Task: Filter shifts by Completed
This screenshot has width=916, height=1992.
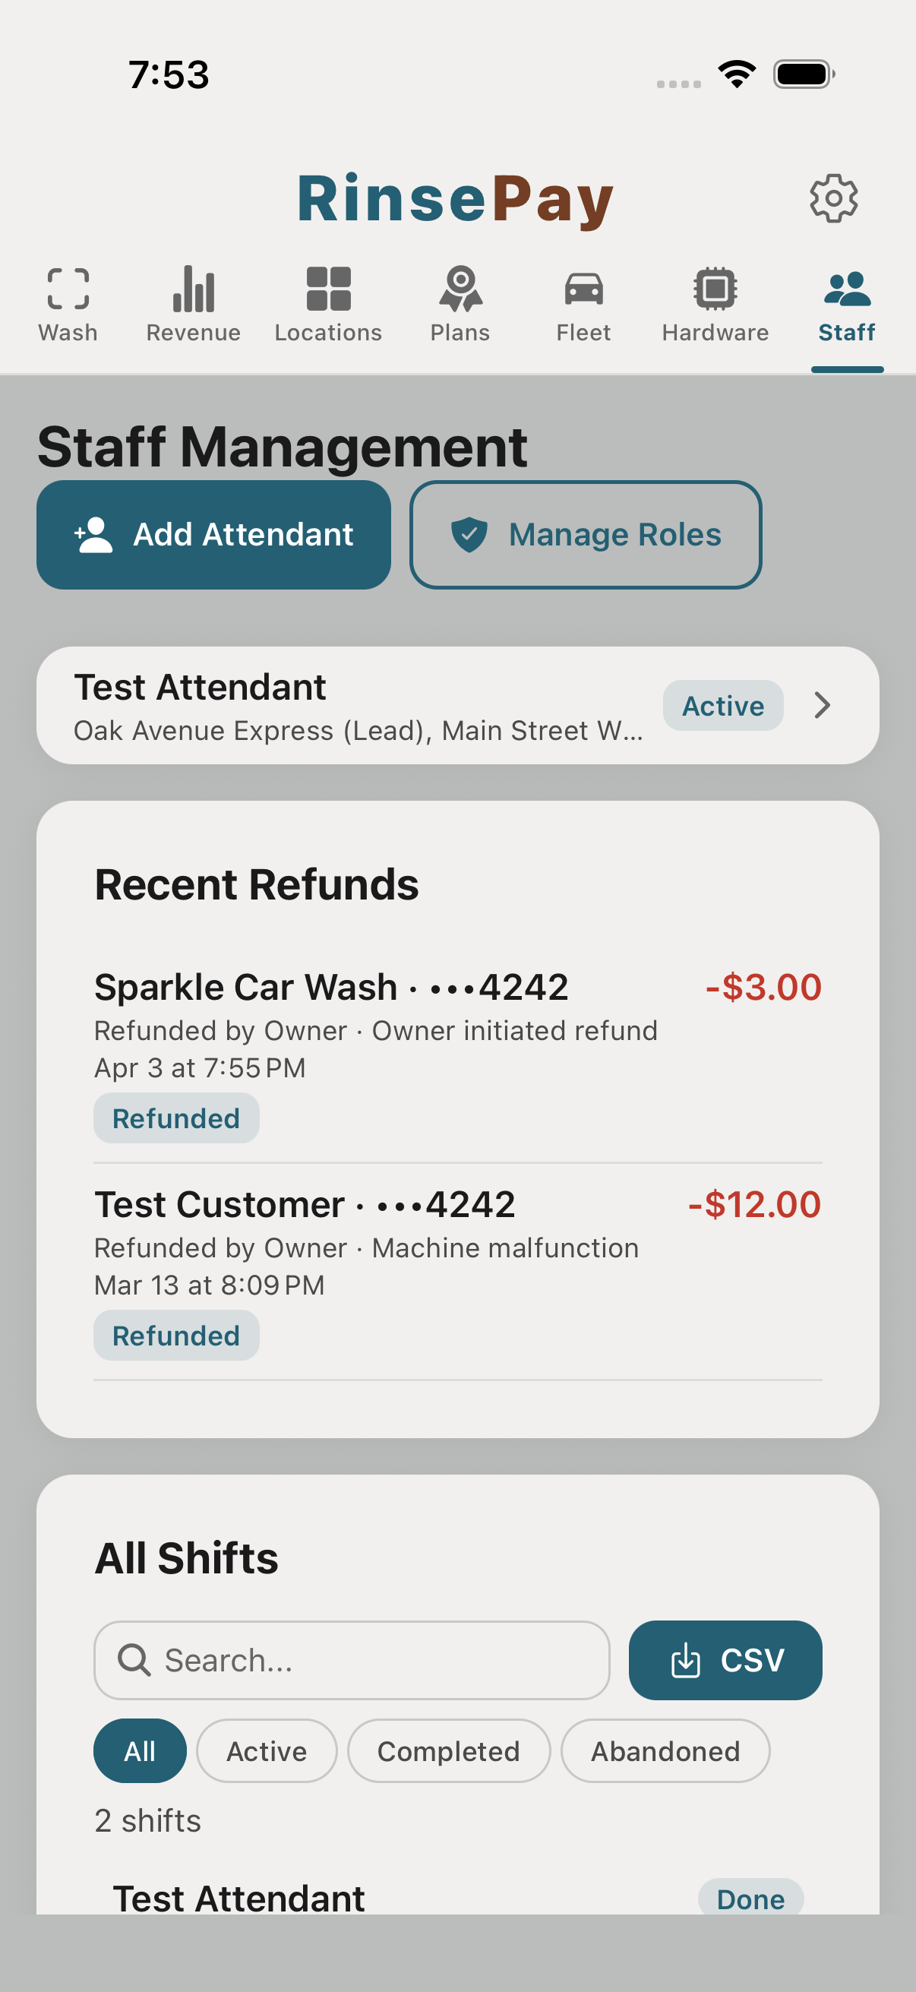Action: coord(448,1750)
